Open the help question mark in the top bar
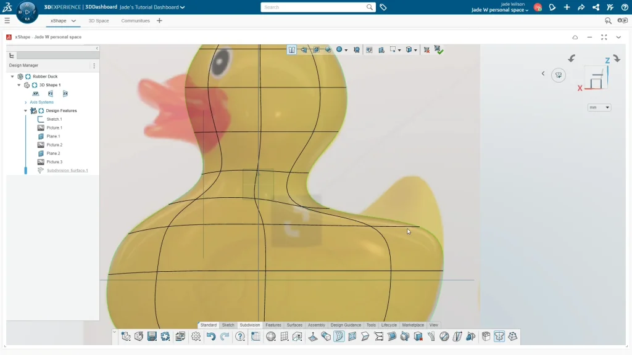Viewport: 632px width, 355px height. point(625,7)
